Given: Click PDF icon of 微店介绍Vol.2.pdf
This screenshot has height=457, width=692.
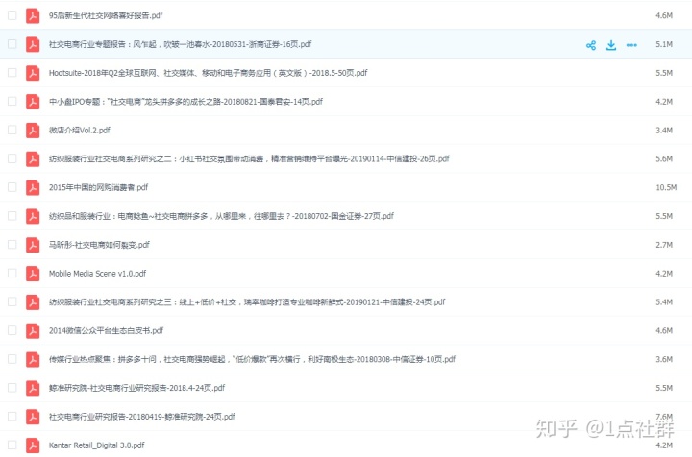Looking at the screenshot, I should [33, 130].
